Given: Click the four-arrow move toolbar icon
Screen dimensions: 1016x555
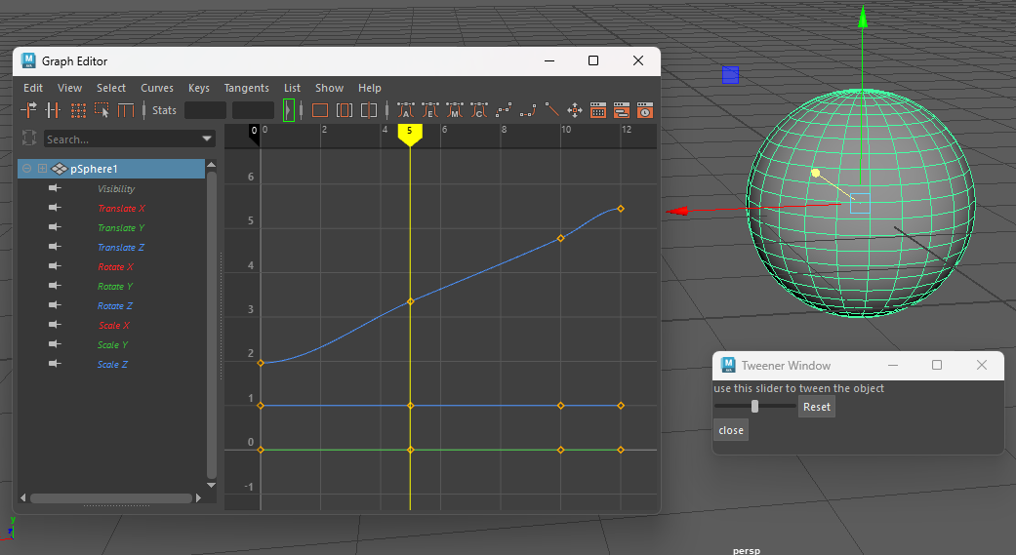Looking at the screenshot, I should click(x=575, y=110).
